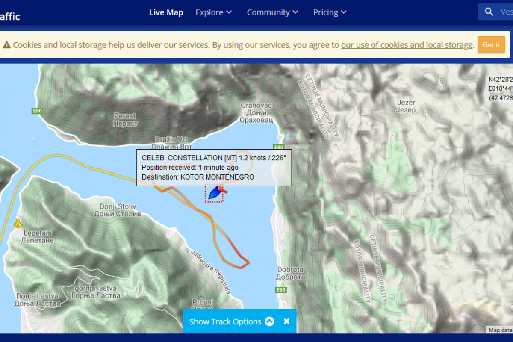Screen dimensions: 513x342
Task: Expand track options using circled chevron icon
Action: [269, 321]
